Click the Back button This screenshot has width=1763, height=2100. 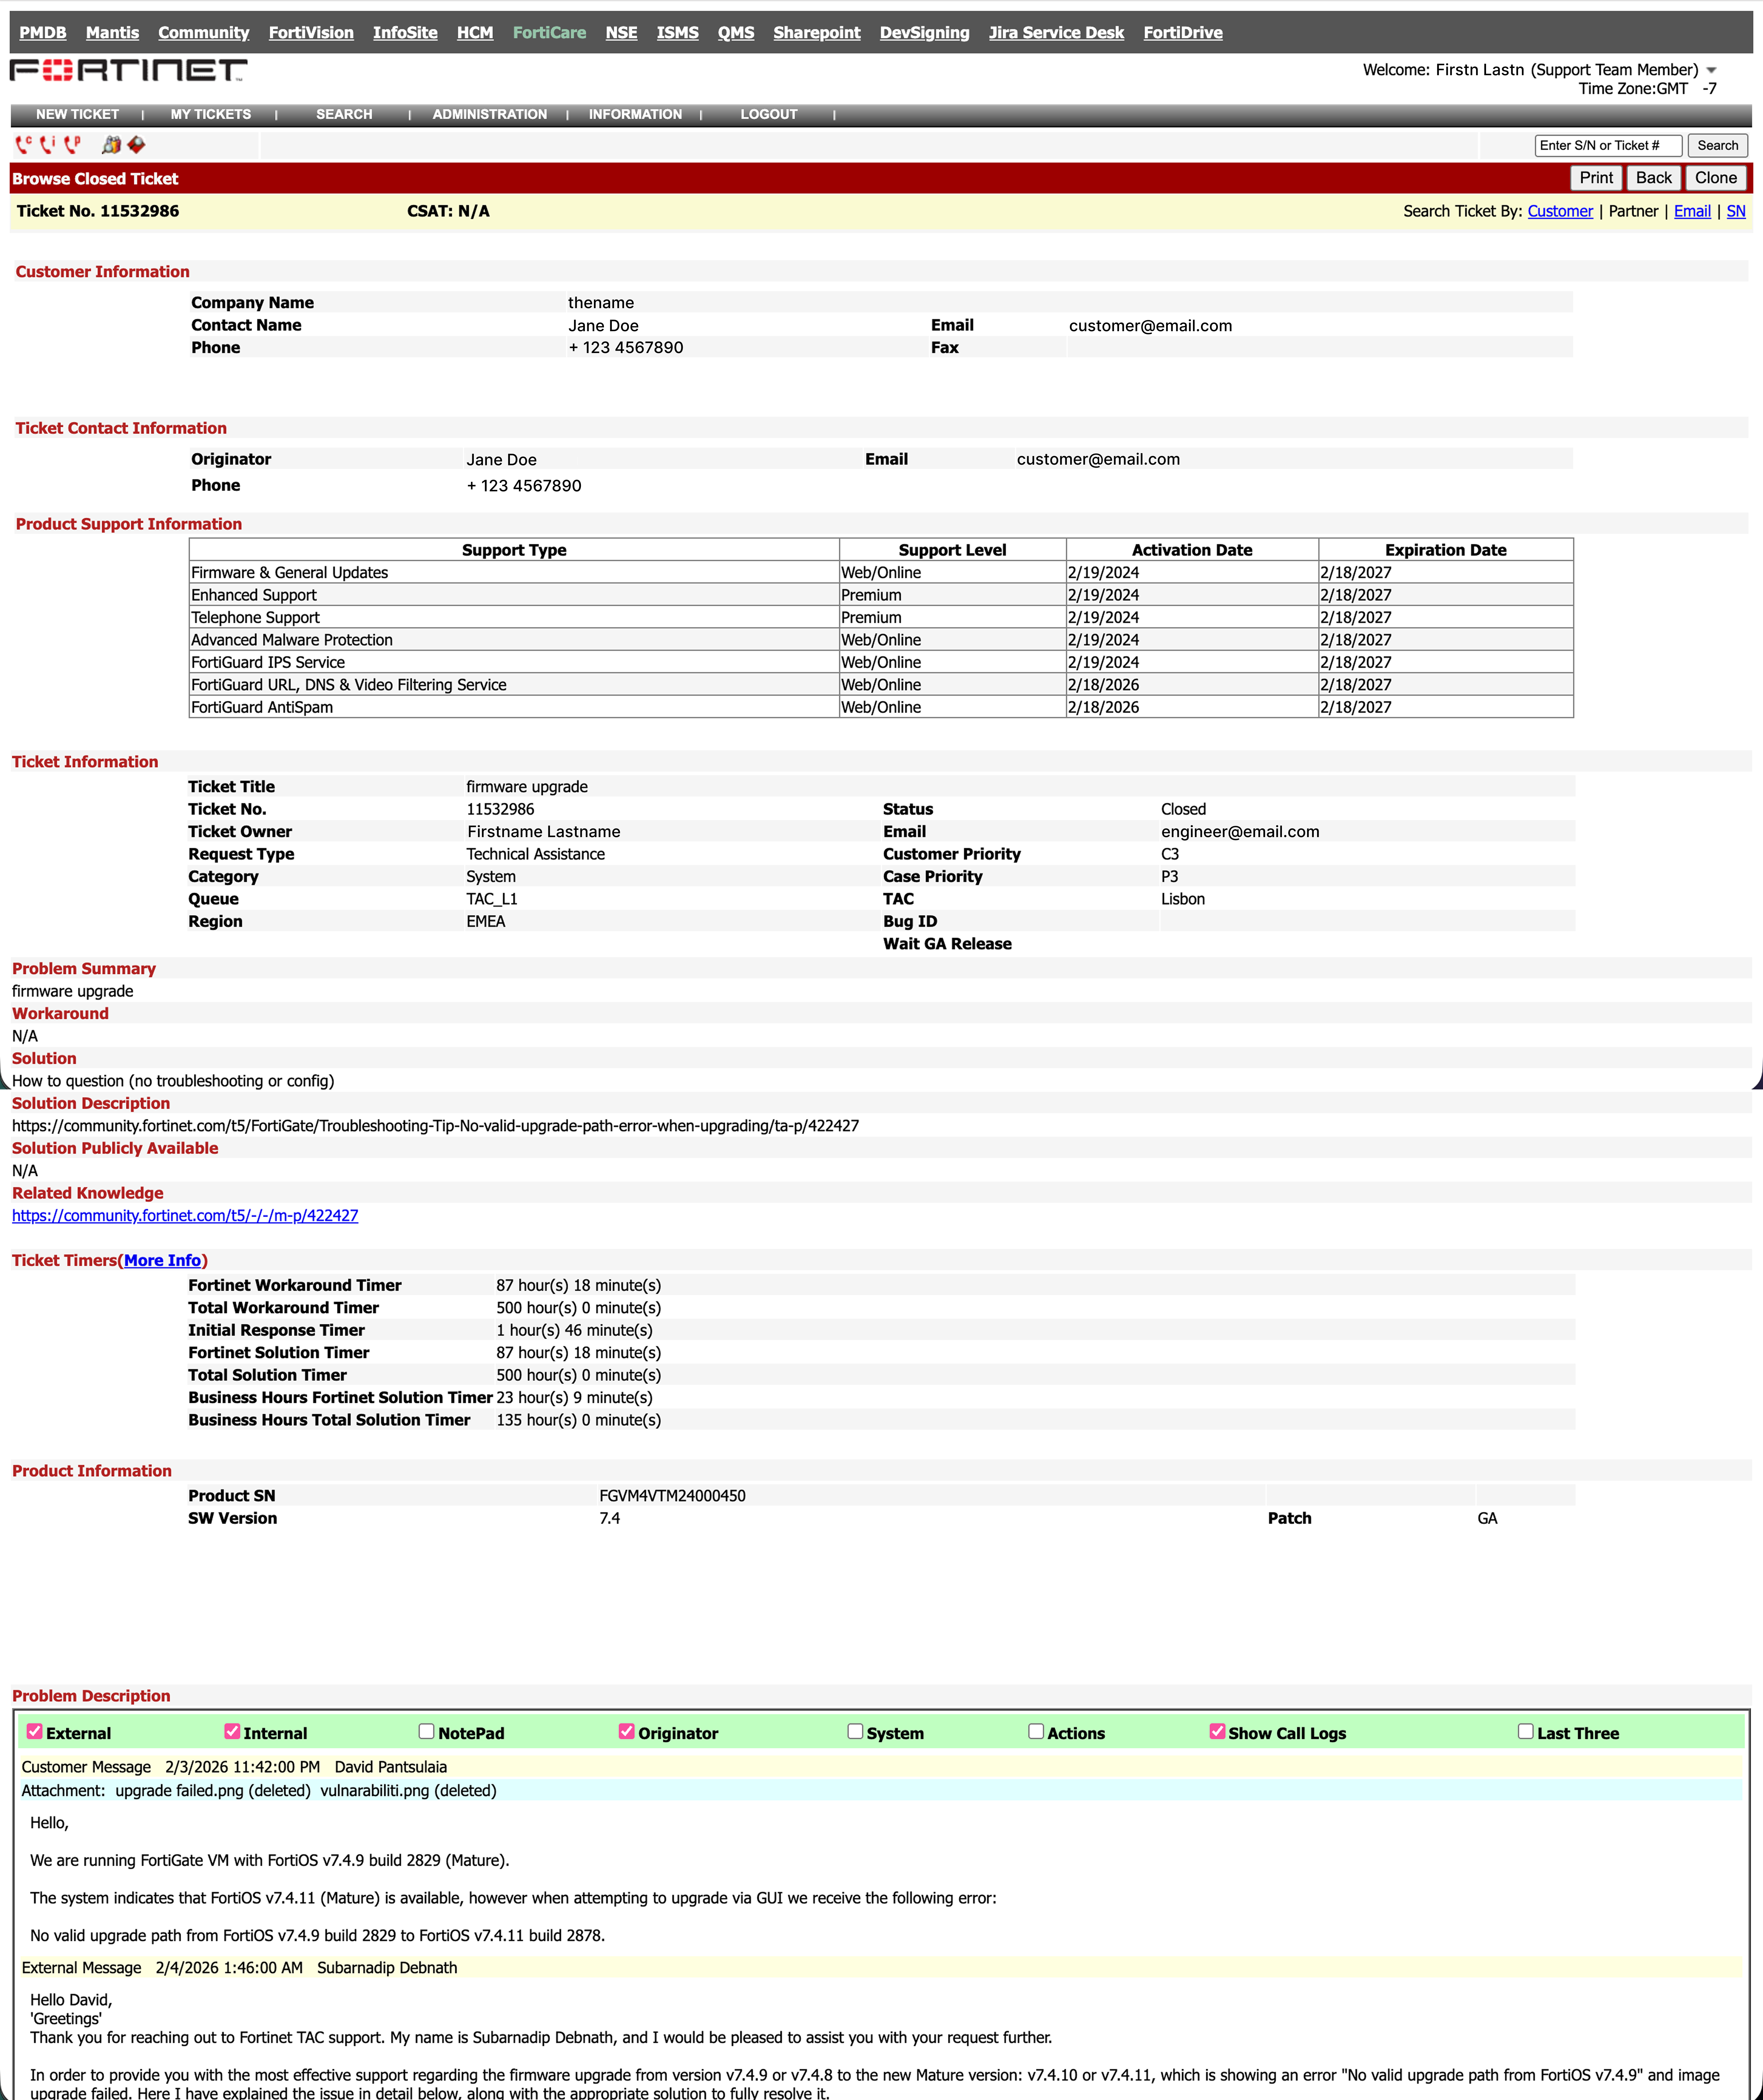(1653, 178)
